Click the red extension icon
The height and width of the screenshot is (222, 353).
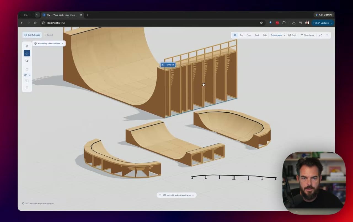click(x=277, y=23)
